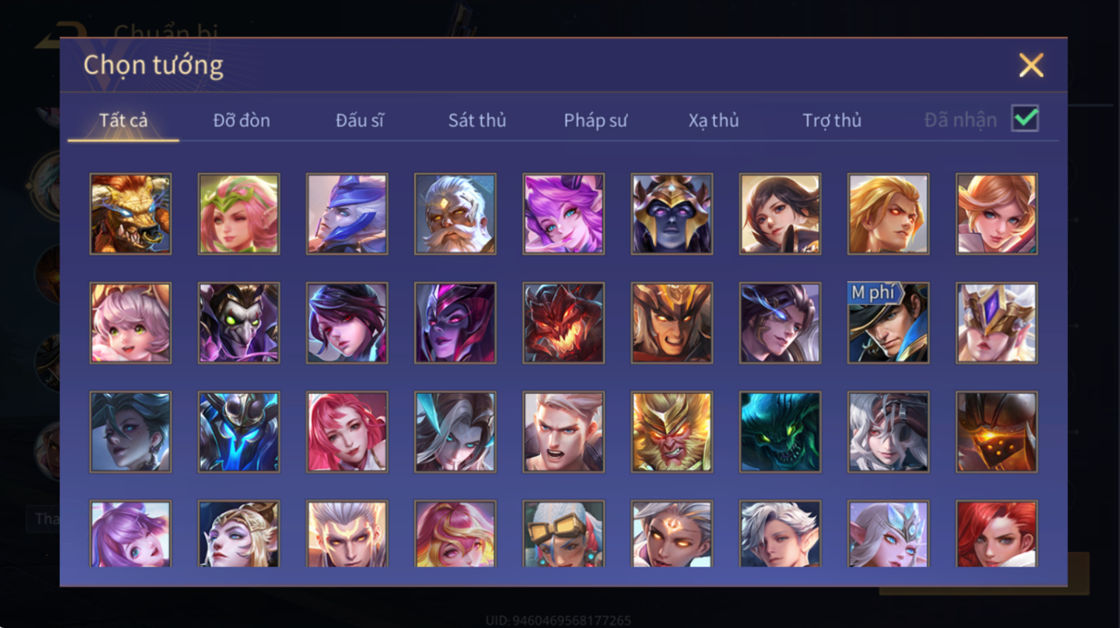Pick the blue armored robot hero
1120x628 pixels.
[239, 432]
